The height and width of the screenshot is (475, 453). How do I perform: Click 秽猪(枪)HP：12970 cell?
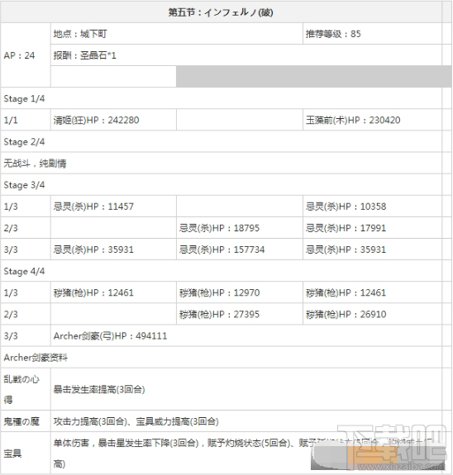(240, 292)
